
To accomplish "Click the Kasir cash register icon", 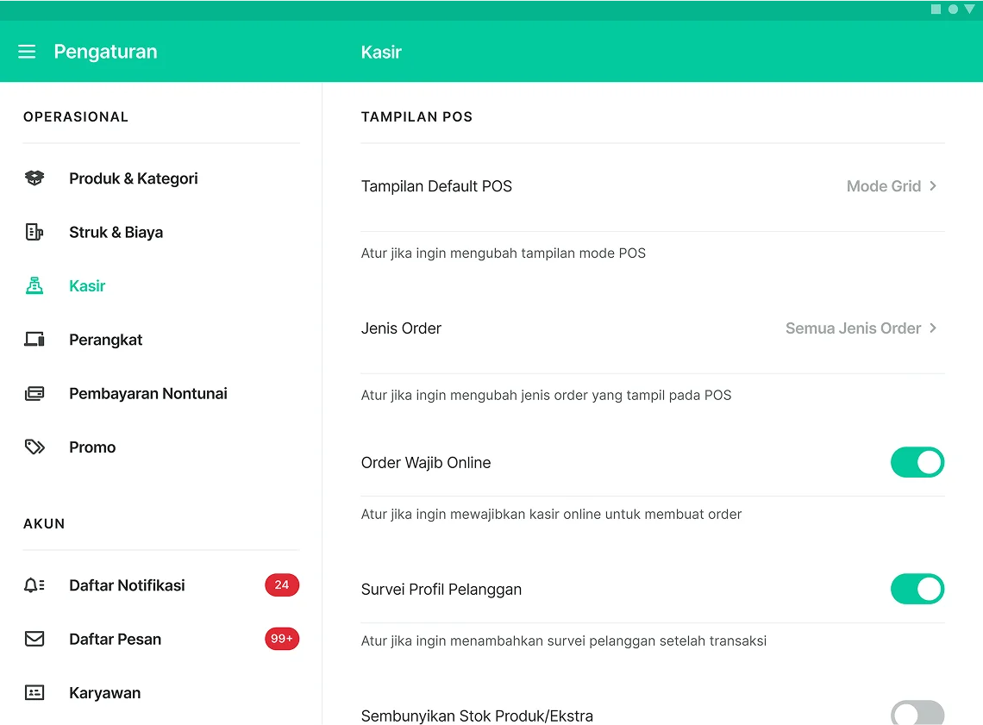I will (34, 286).
